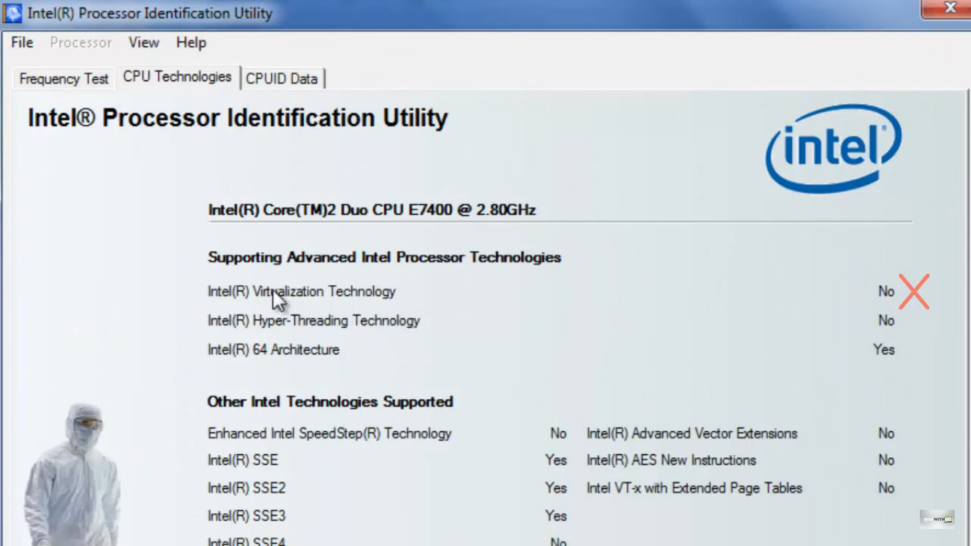Click the Yes value beside Intel(R) SSE3
This screenshot has width=971, height=546.
pyautogui.click(x=556, y=516)
